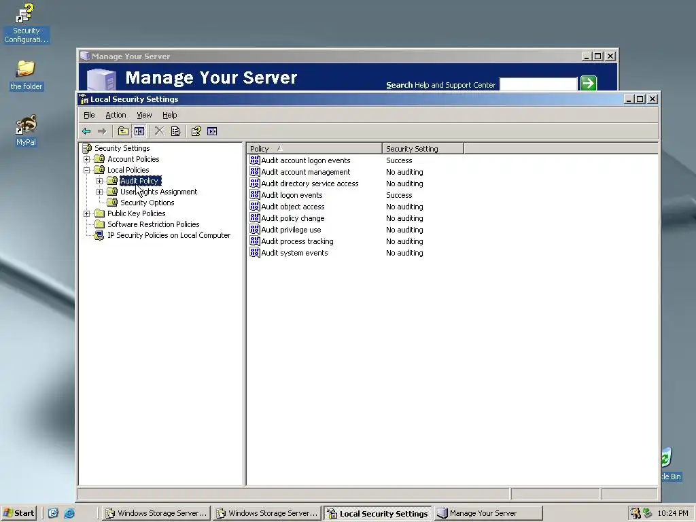This screenshot has width=696, height=522.
Task: Click the Local Security Settings taskbar button
Action: 378,514
